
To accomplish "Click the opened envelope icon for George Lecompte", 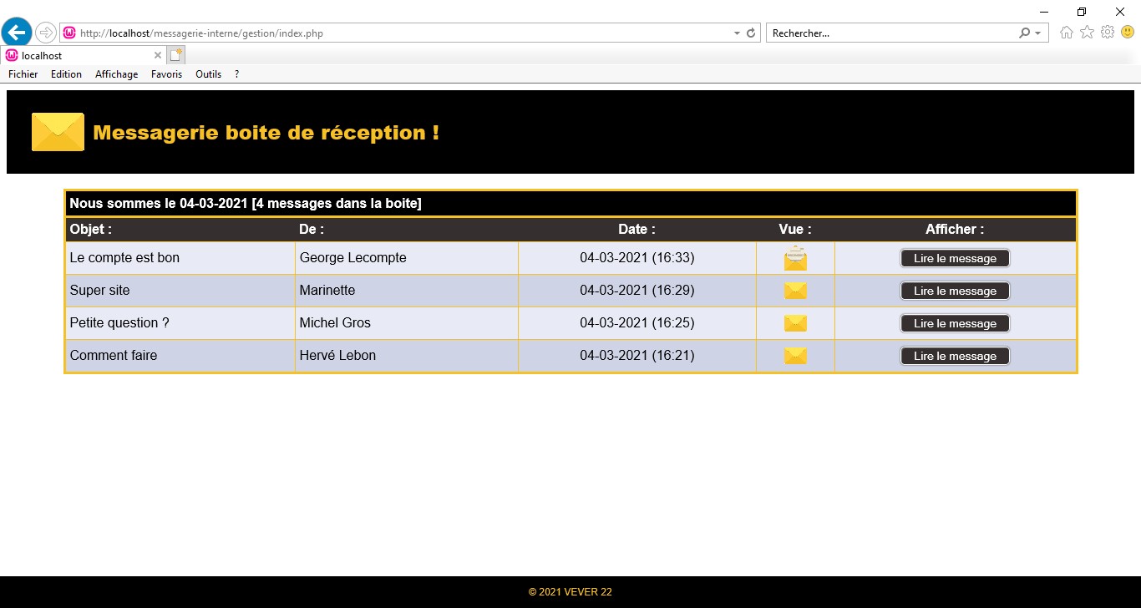I will coord(795,258).
